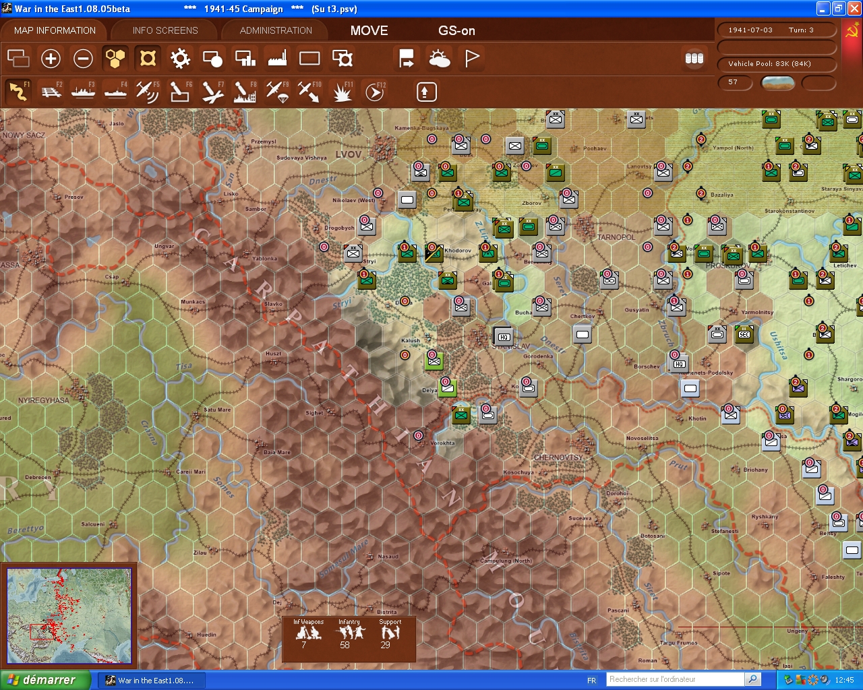Click the flag-with-arrow icon
The height and width of the screenshot is (690, 863).
[x=407, y=59]
